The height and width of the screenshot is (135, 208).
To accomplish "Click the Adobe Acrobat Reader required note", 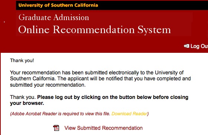I will click(x=79, y=114).
